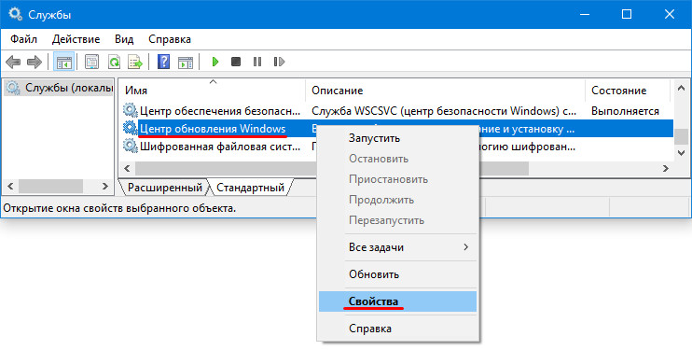The width and height of the screenshot is (692, 350).
Task: Choose Свойства in context menu
Action: pos(398,301)
